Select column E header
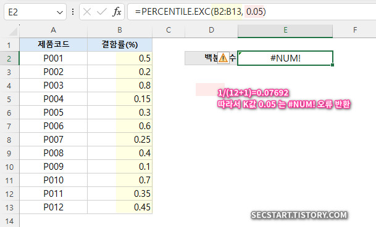The width and height of the screenshot is (376, 227). pos(285,30)
